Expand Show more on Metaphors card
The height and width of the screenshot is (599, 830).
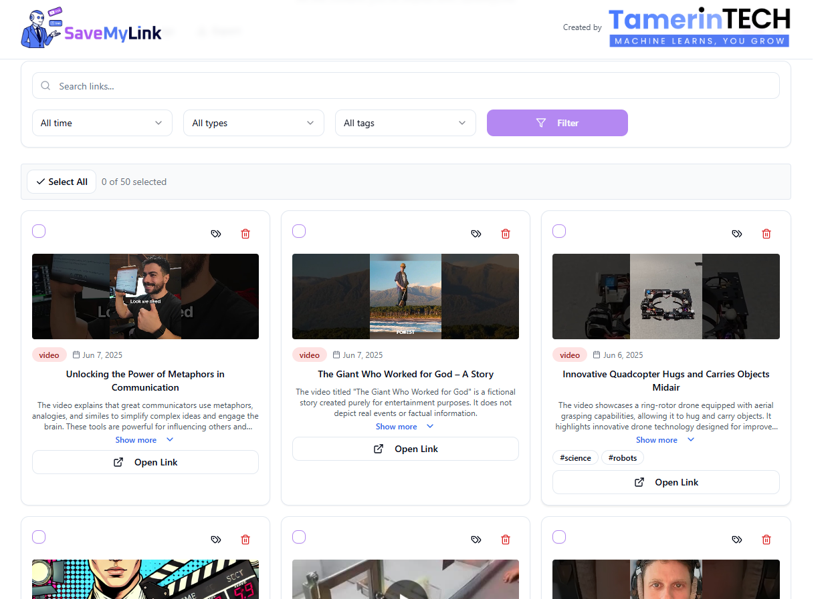click(144, 440)
